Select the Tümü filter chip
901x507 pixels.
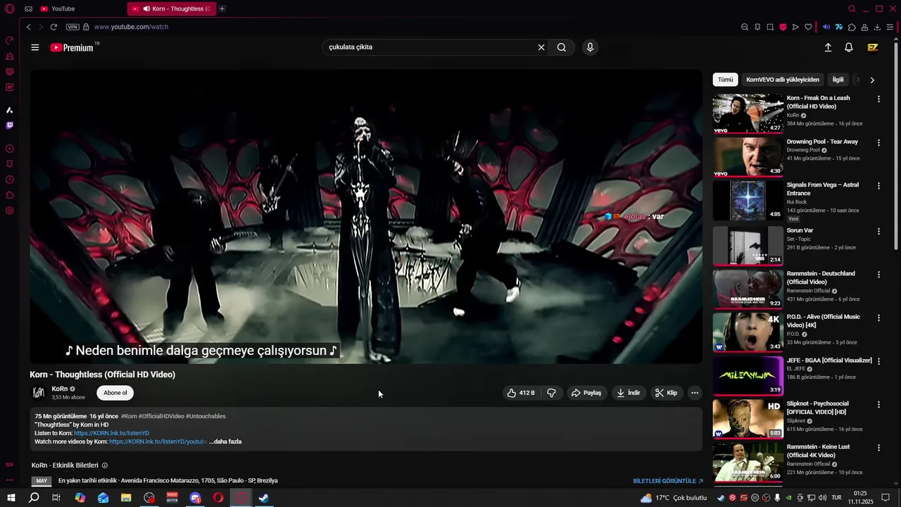pyautogui.click(x=725, y=80)
